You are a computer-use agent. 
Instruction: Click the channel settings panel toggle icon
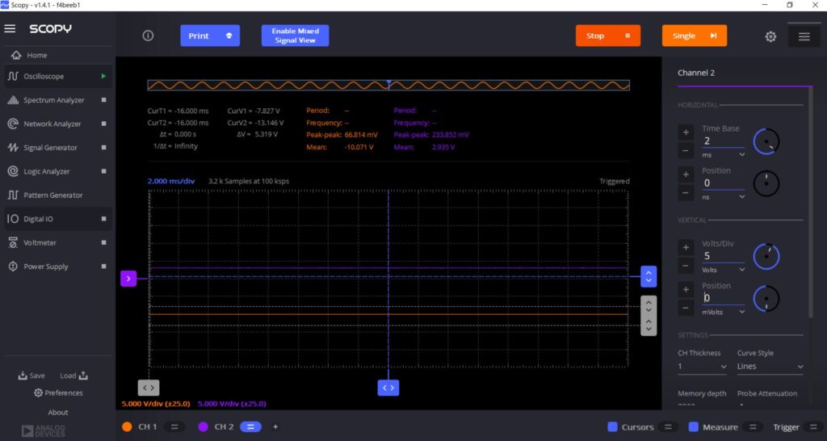click(804, 36)
